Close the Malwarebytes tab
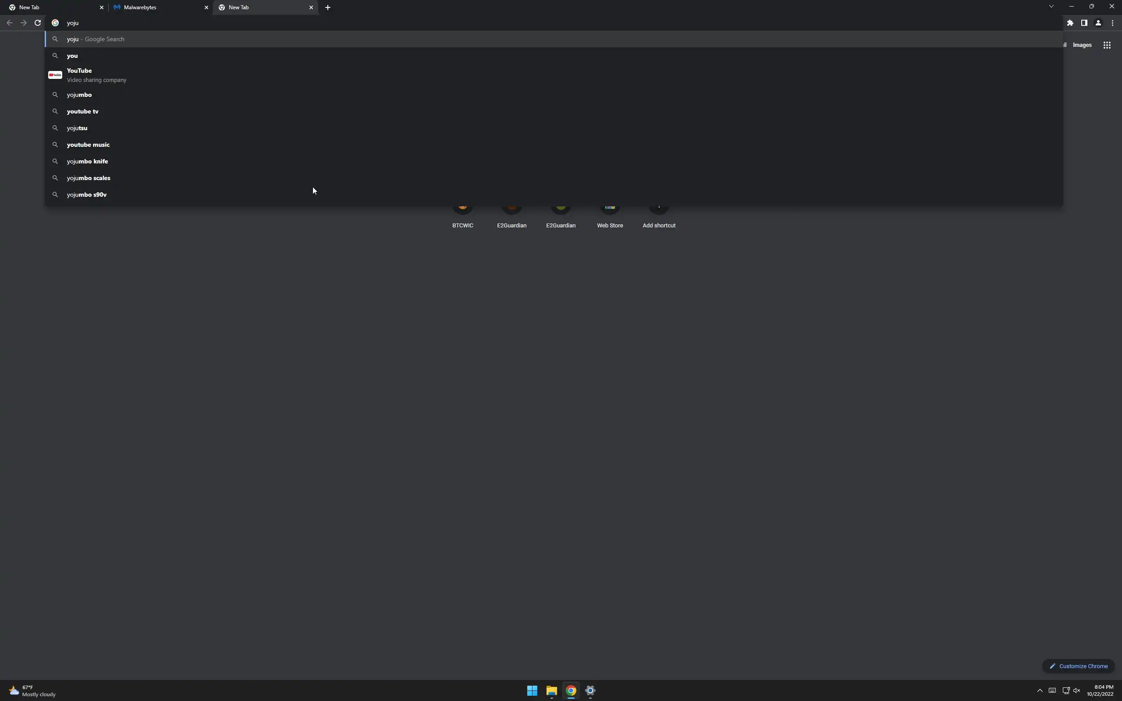The height and width of the screenshot is (701, 1122). click(206, 7)
